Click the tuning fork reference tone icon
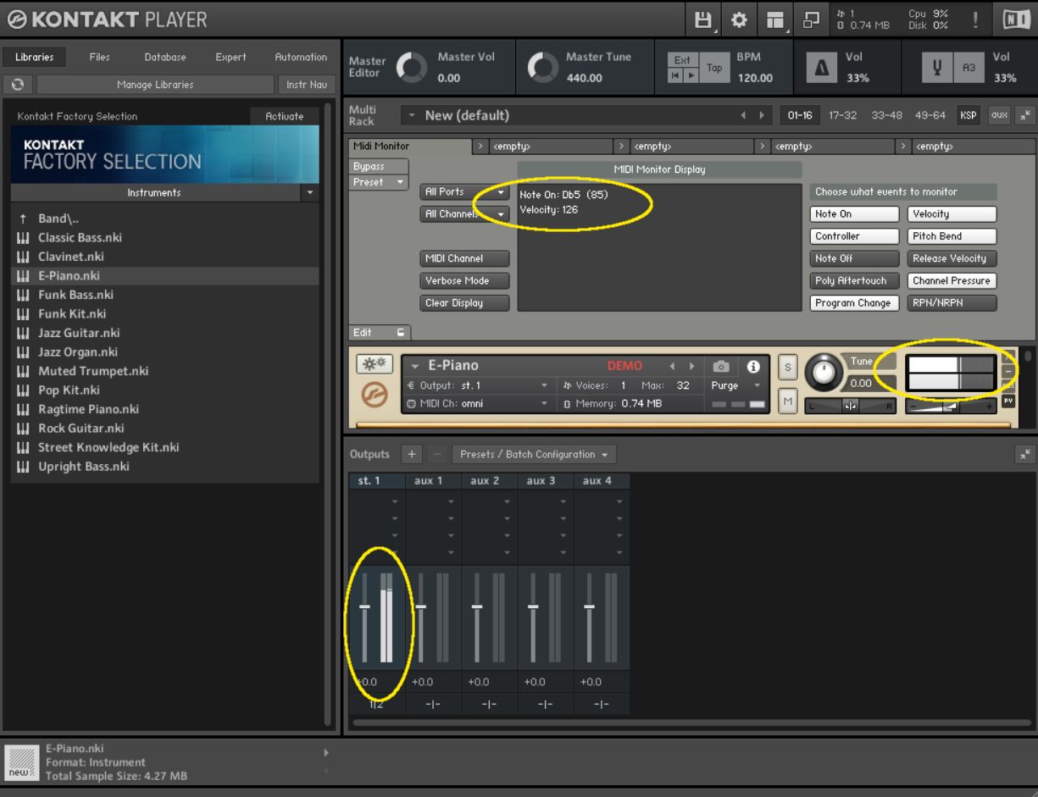The width and height of the screenshot is (1038, 797). (x=936, y=69)
